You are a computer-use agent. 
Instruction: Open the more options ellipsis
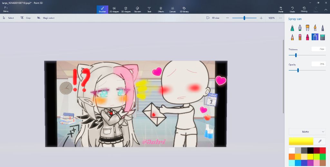click(280, 18)
